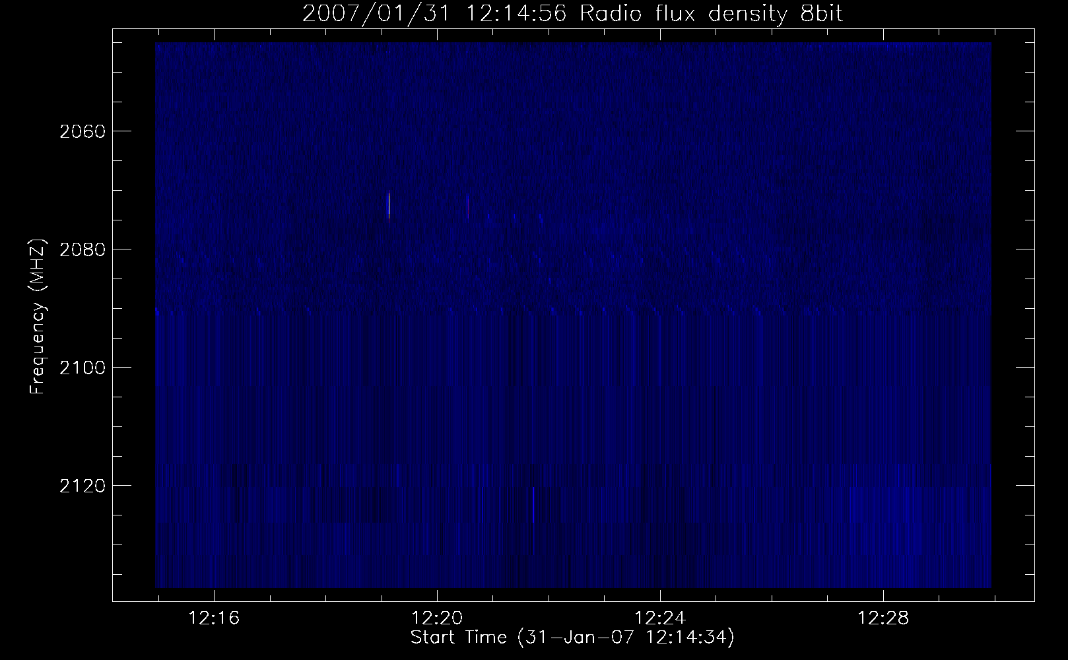Screen dimensions: 1068x660
Task: Click the 2100 frequency tick label
Action: (x=82, y=368)
